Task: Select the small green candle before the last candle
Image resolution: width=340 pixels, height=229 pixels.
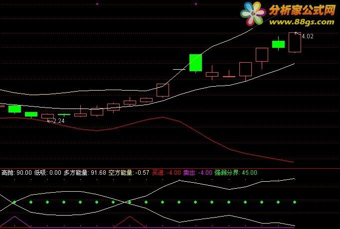Action: 278,44
